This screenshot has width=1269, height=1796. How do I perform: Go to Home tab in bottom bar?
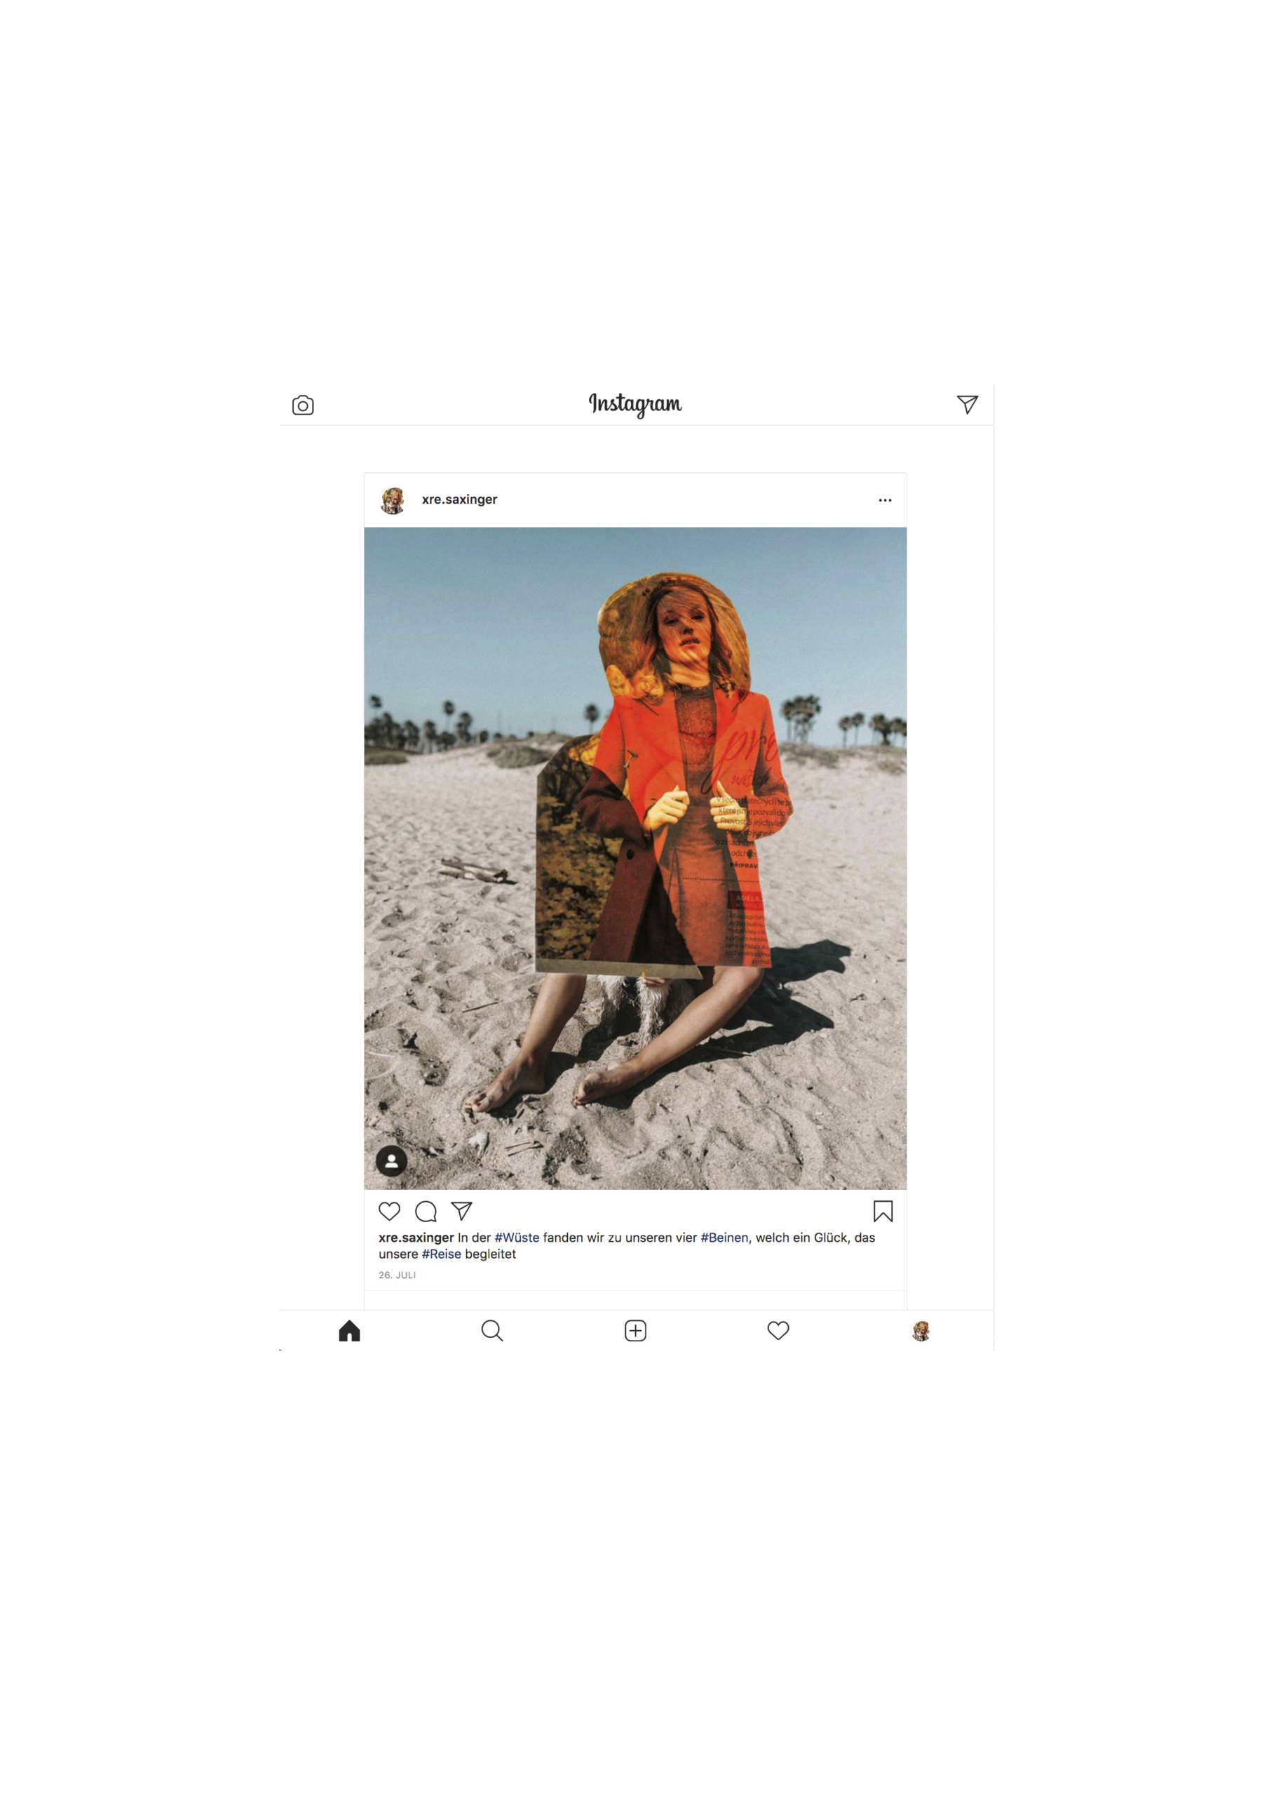point(350,1331)
